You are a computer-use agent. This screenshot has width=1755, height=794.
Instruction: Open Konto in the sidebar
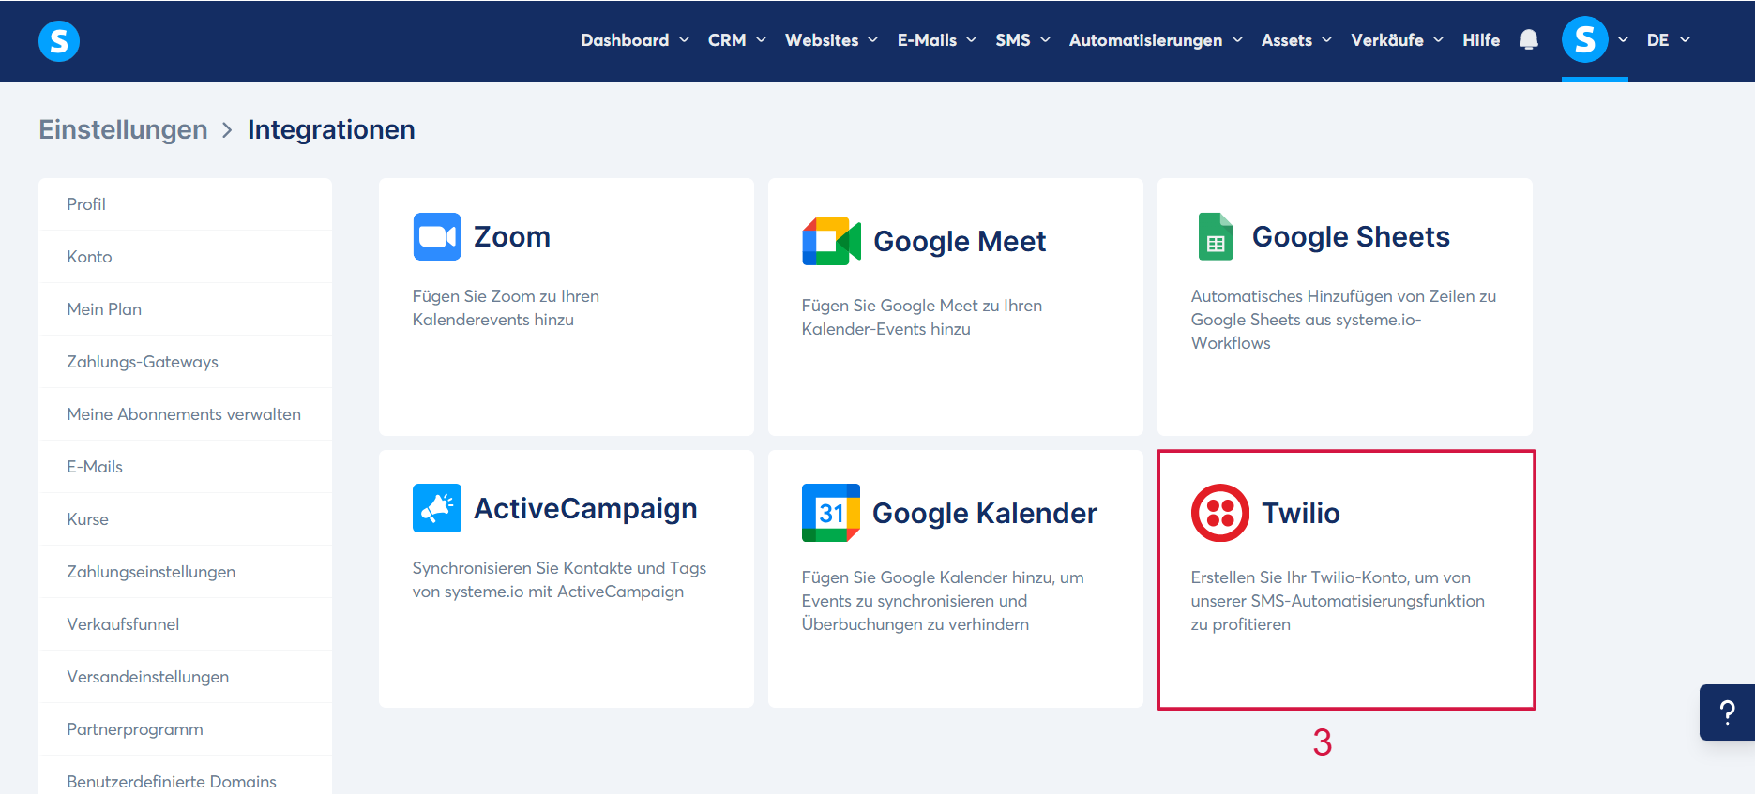186,257
